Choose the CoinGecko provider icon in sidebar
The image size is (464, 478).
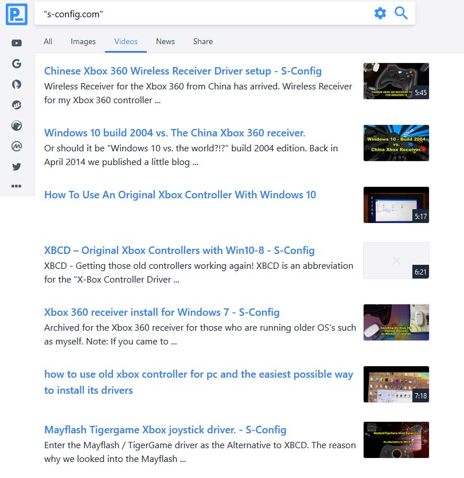click(x=17, y=126)
